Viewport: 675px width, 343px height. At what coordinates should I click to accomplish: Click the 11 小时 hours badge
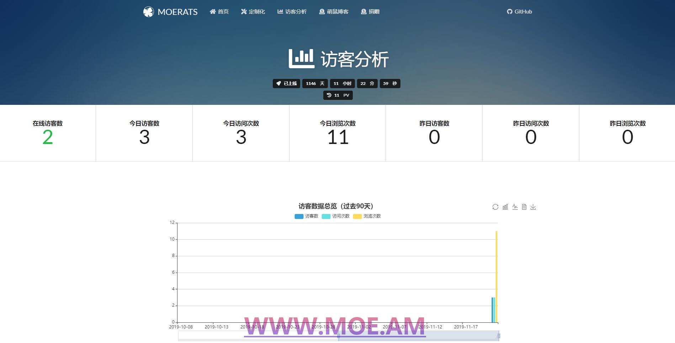point(342,84)
